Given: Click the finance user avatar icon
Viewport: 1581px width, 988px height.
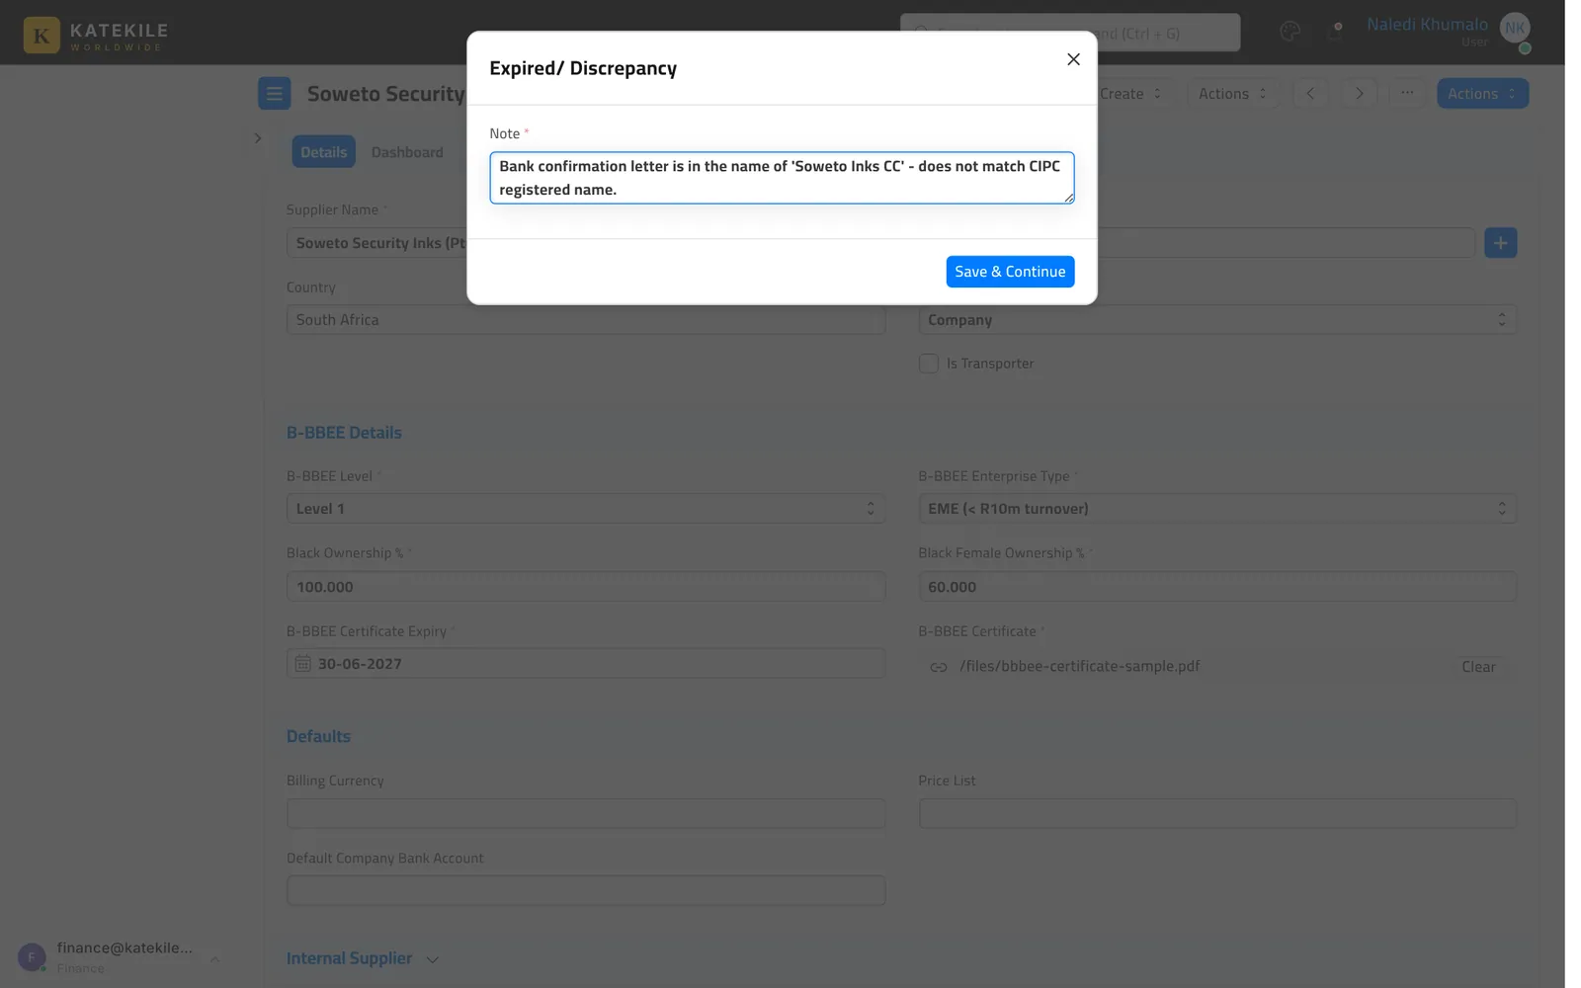Looking at the screenshot, I should click(x=32, y=956).
